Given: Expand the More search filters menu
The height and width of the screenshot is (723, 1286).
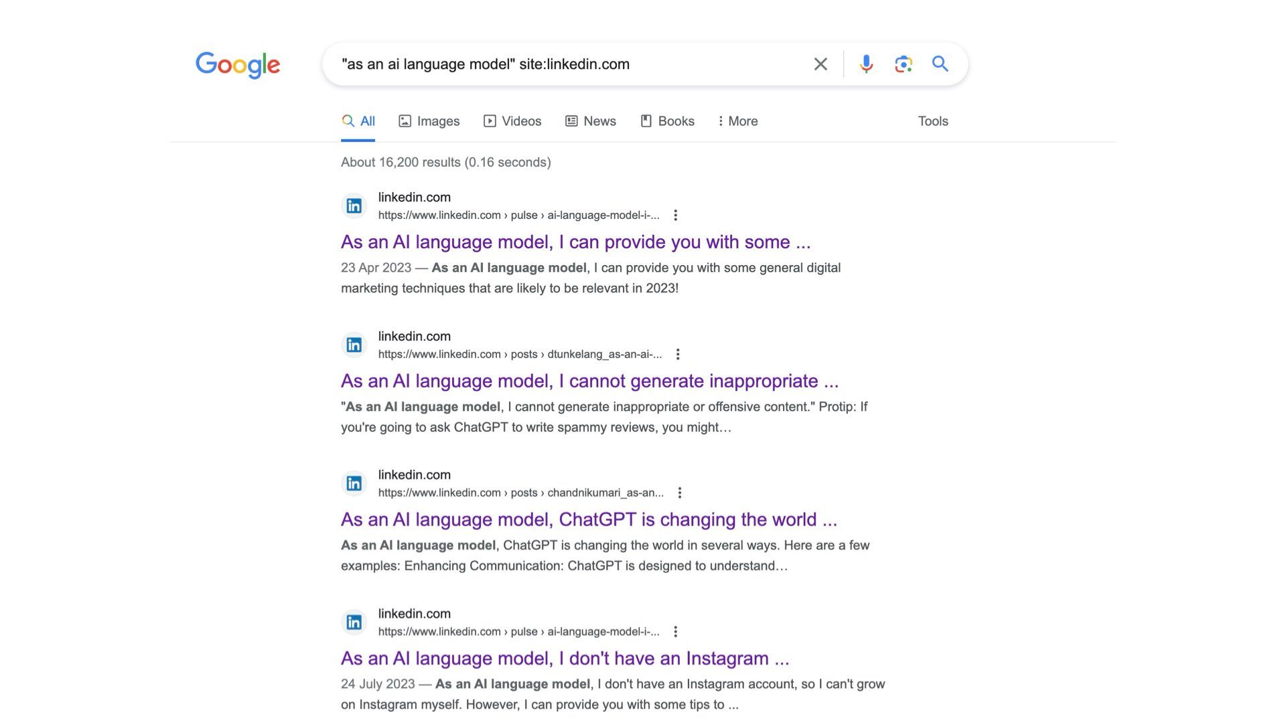Looking at the screenshot, I should tap(737, 121).
